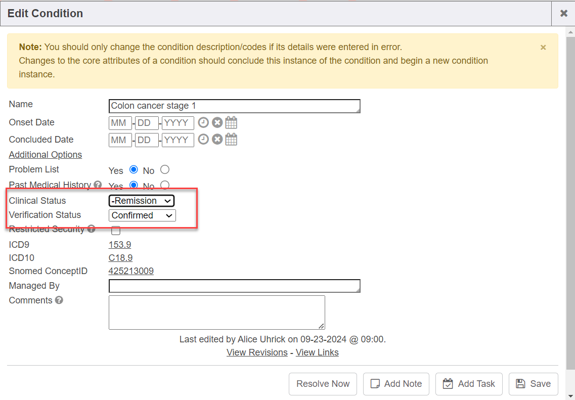Expand Additional Options
The height and width of the screenshot is (400, 575).
pos(46,155)
